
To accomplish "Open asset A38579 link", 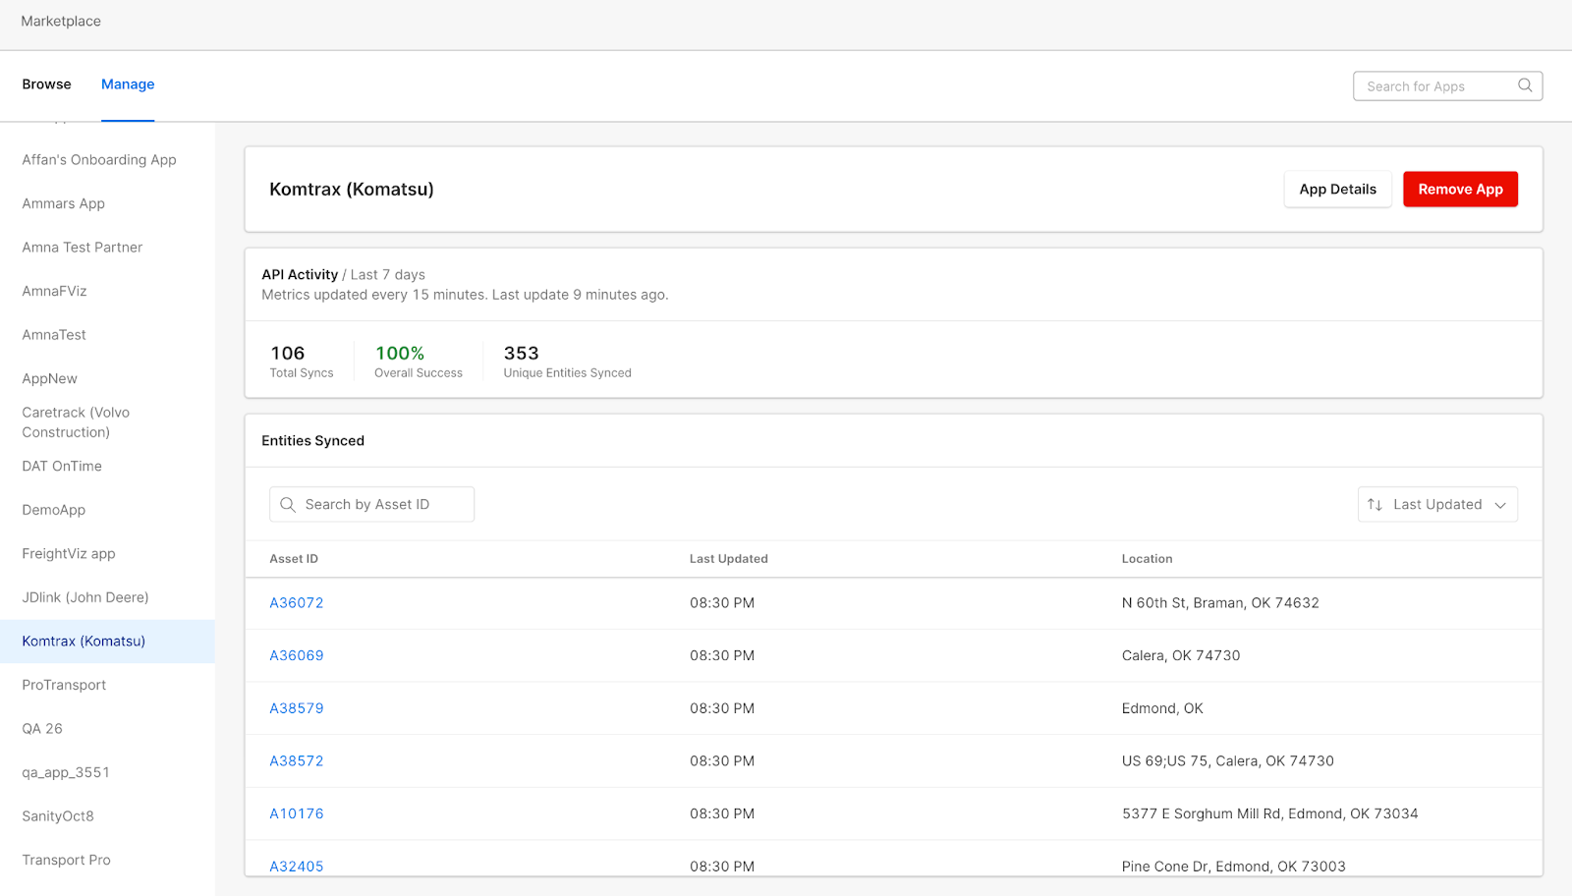I will 297,708.
